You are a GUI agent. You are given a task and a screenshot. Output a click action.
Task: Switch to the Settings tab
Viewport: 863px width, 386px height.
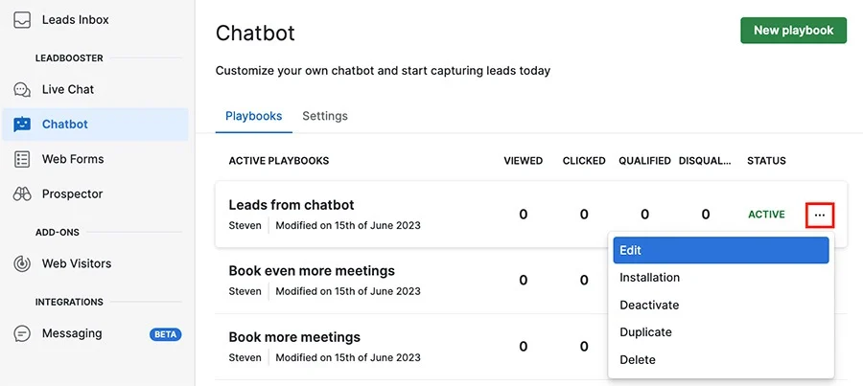pyautogui.click(x=325, y=116)
